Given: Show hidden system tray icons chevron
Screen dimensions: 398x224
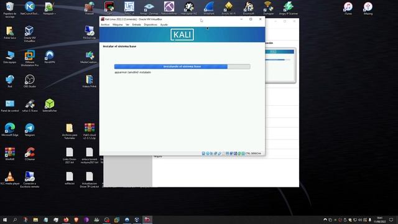Looking at the screenshot, I should [325, 220].
